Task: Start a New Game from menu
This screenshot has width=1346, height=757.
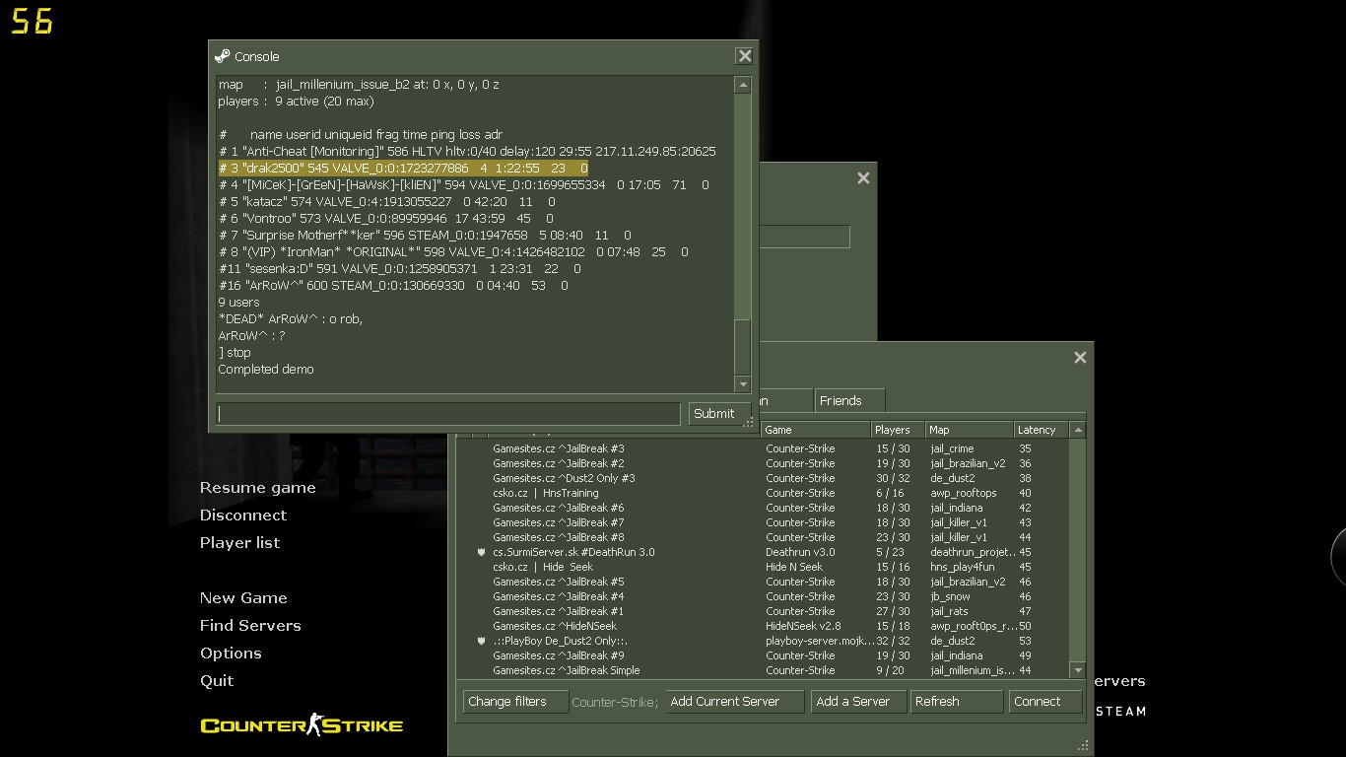Action: (243, 598)
